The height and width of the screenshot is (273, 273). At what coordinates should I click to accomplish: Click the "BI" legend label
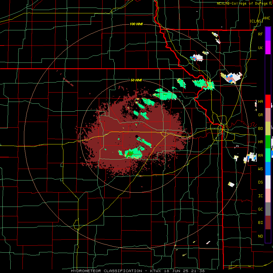click(260, 223)
